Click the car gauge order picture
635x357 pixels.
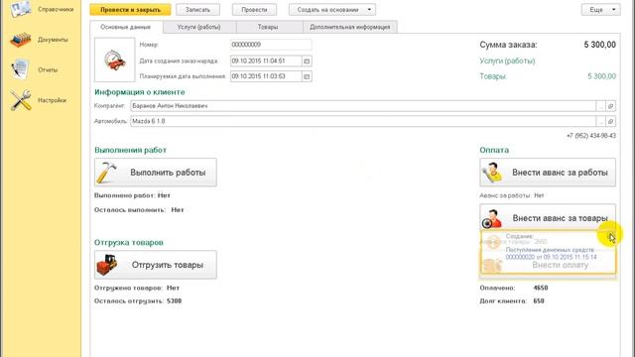click(115, 59)
